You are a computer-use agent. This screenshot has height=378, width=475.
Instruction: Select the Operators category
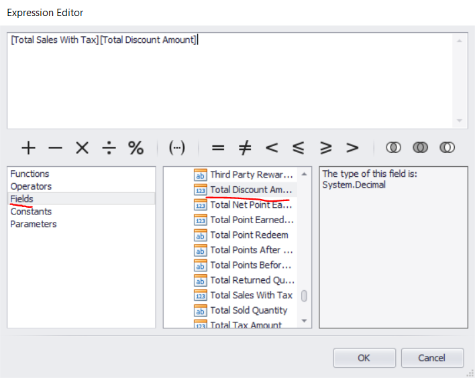tap(31, 186)
